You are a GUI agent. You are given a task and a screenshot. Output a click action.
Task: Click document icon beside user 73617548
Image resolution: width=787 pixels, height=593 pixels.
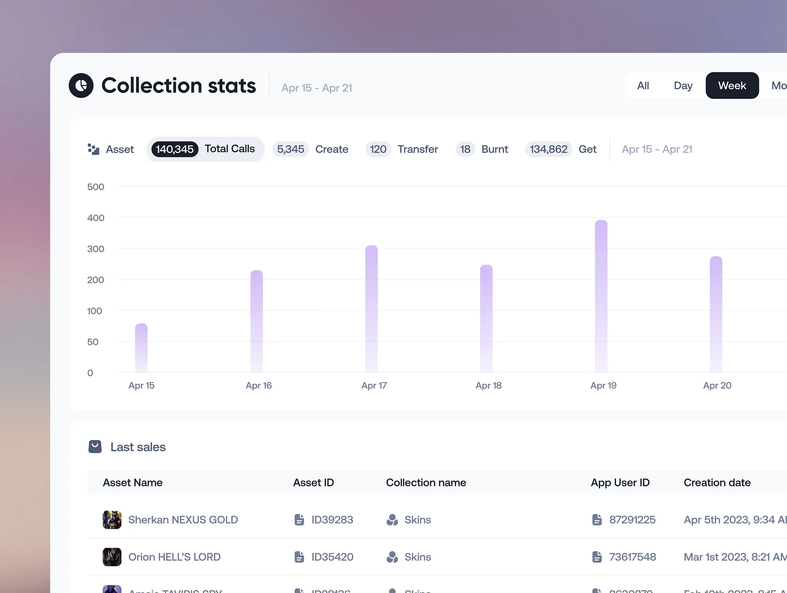tap(597, 557)
